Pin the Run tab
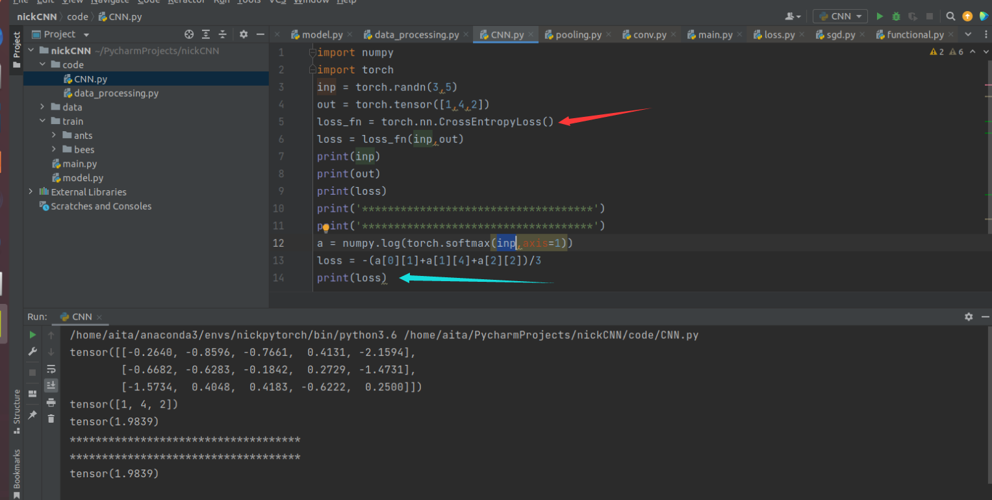The image size is (992, 500). pyautogui.click(x=32, y=414)
